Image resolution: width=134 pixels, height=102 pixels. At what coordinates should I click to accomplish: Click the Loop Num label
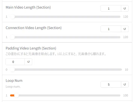click(x=14, y=81)
